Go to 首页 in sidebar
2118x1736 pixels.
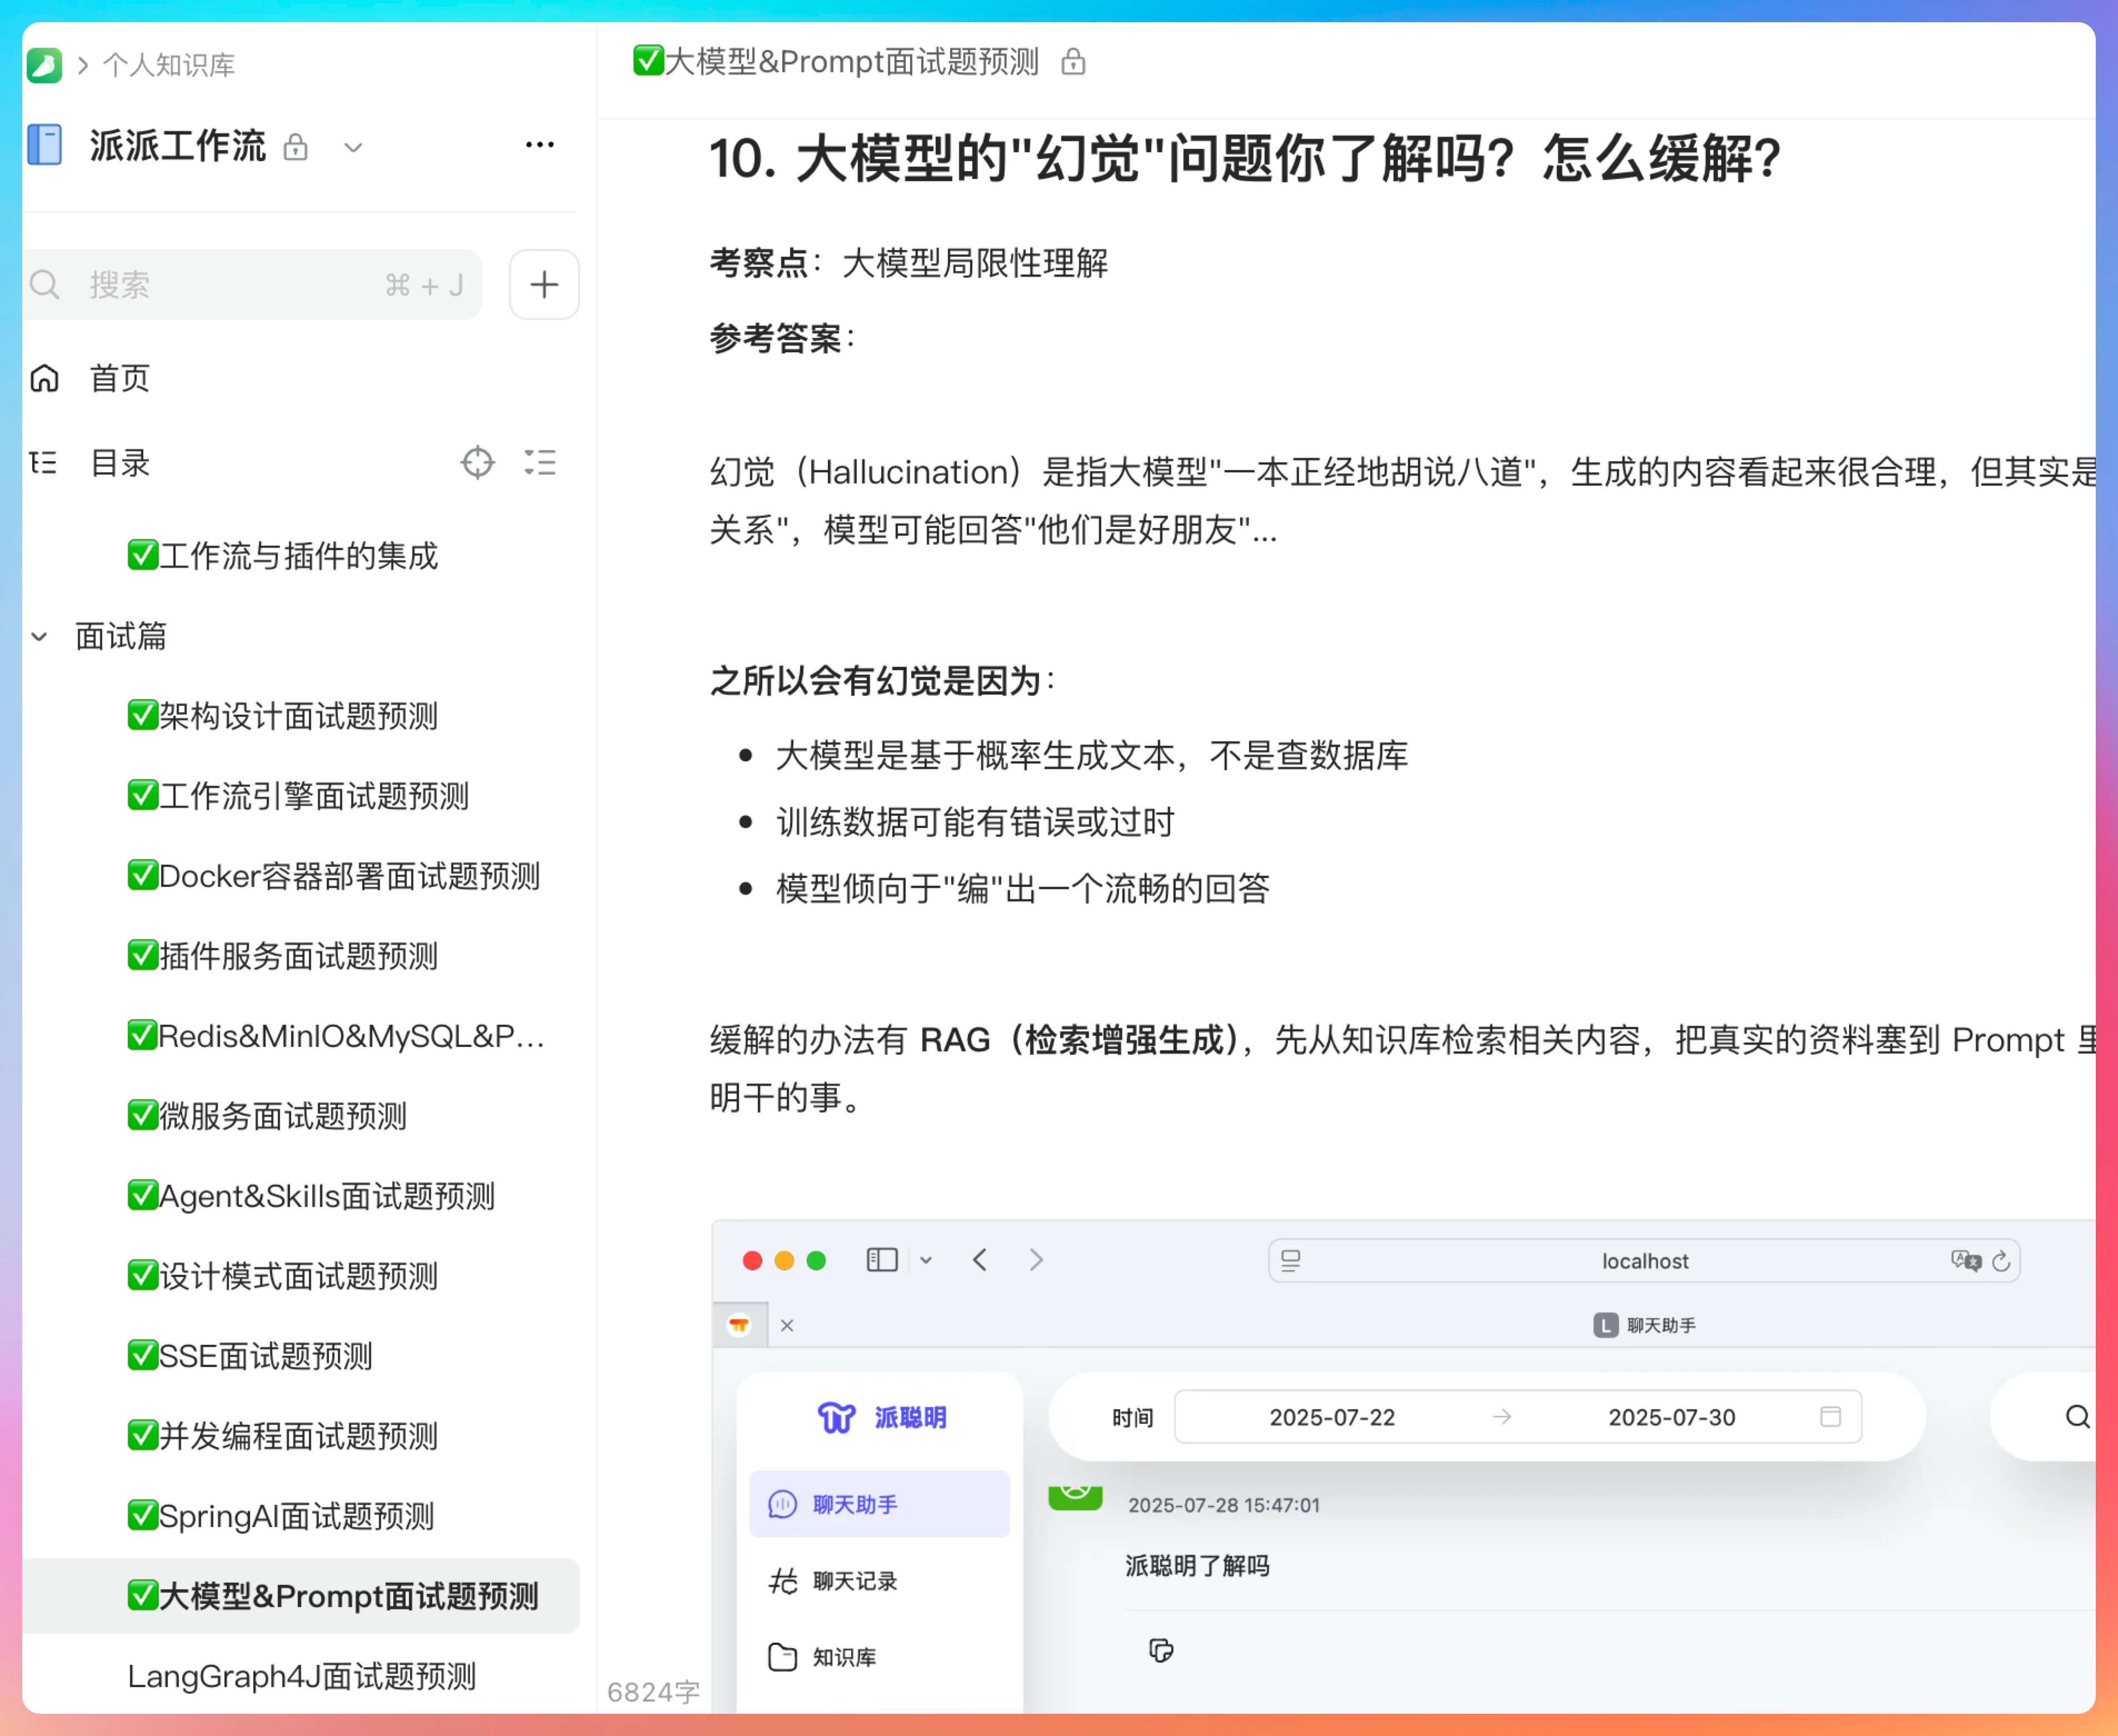pyautogui.click(x=119, y=379)
